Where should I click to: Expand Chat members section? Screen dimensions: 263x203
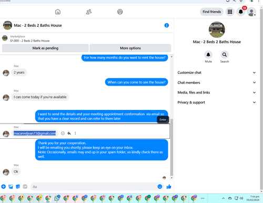(217, 83)
